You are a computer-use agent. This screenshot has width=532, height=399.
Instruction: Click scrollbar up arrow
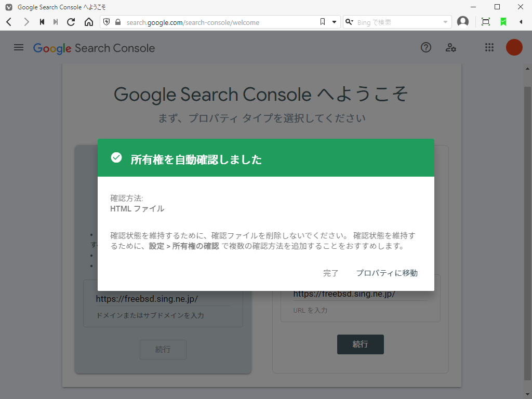click(x=527, y=69)
